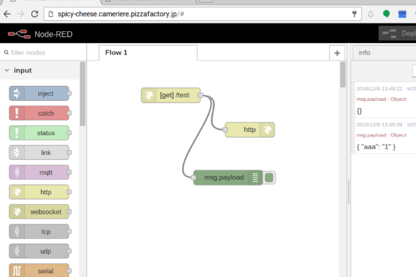This screenshot has width=416, height=277.
Task: Select the serial input node
Action: (x=39, y=270)
